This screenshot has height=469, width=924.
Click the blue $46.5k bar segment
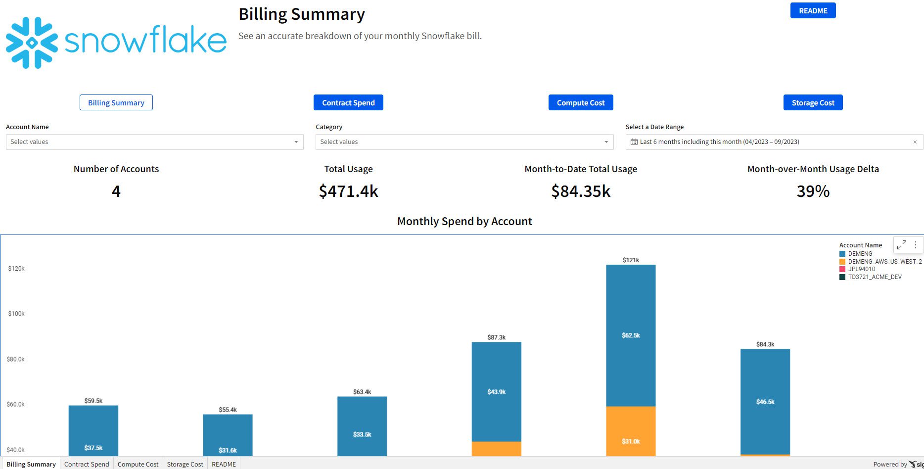[765, 402]
